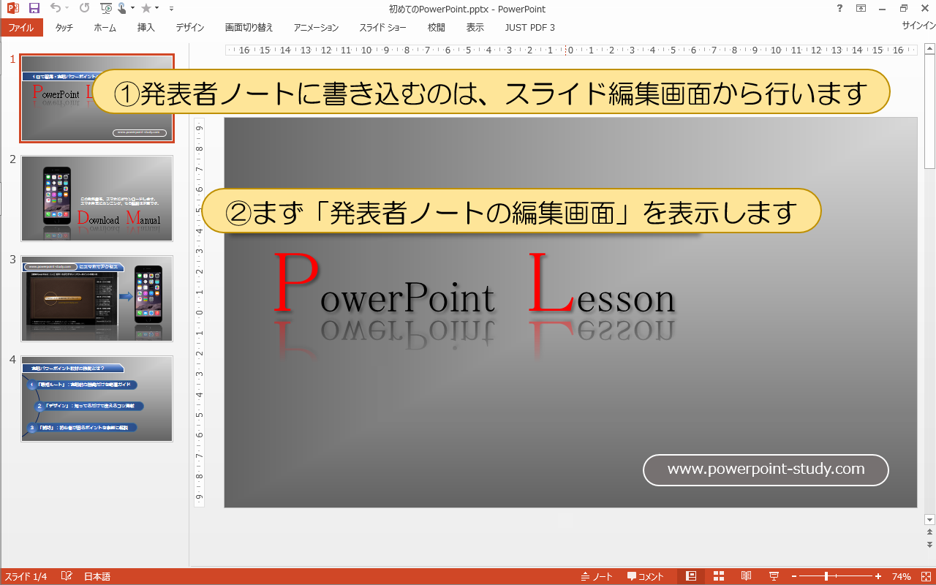Click the spell check icon in status bar
The image size is (936, 585).
point(67,576)
